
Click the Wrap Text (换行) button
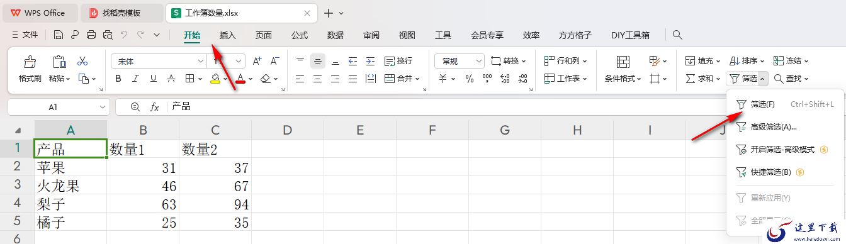(398, 61)
